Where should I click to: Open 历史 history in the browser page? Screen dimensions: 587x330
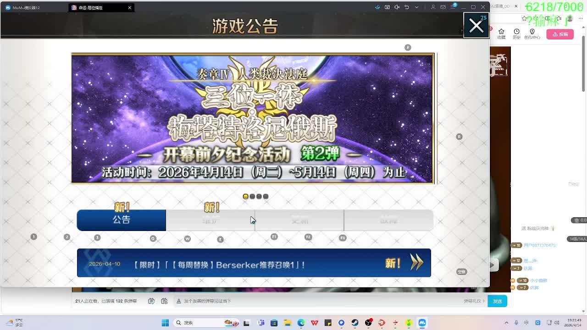click(x=516, y=34)
